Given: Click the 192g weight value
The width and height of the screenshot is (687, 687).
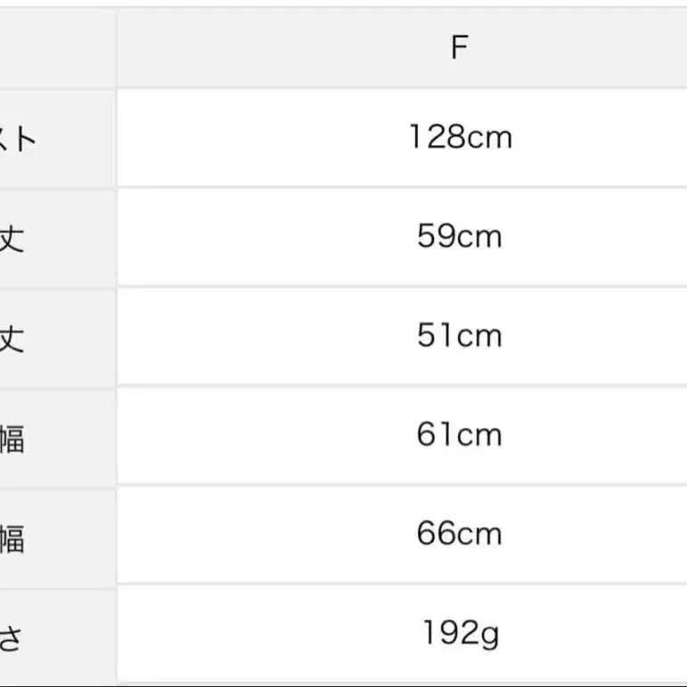Looking at the screenshot, I should tap(460, 633).
